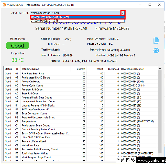Click the attribute table vertical scrollbar thumb

click(160, 112)
